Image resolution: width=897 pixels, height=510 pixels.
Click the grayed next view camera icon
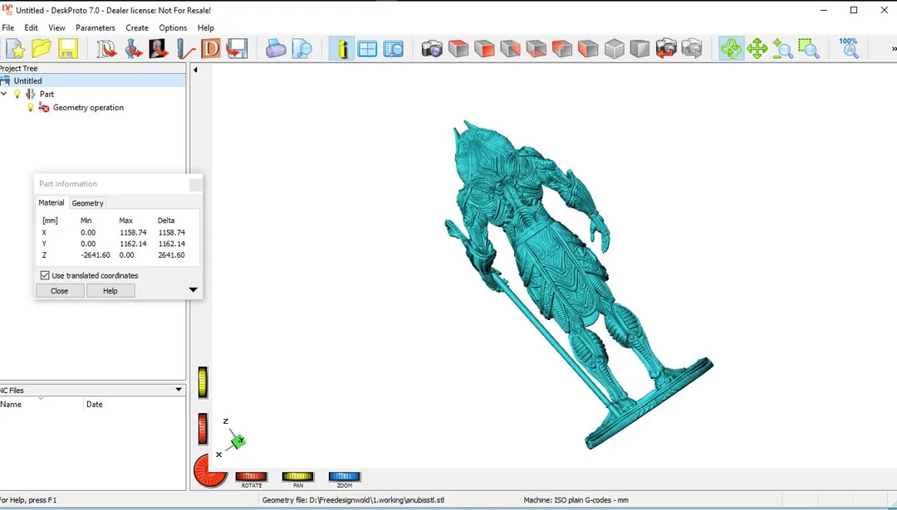pos(692,49)
